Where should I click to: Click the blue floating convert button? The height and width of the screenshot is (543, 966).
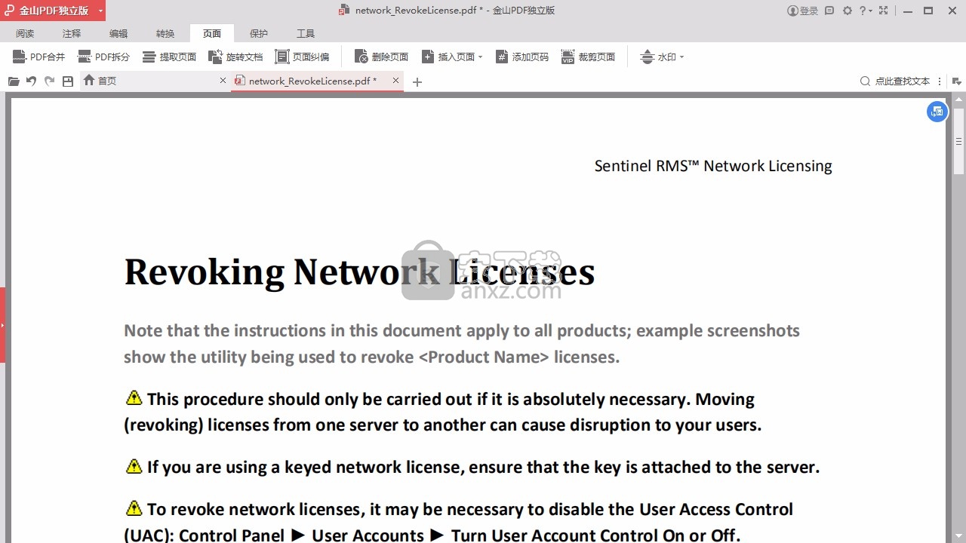click(937, 112)
